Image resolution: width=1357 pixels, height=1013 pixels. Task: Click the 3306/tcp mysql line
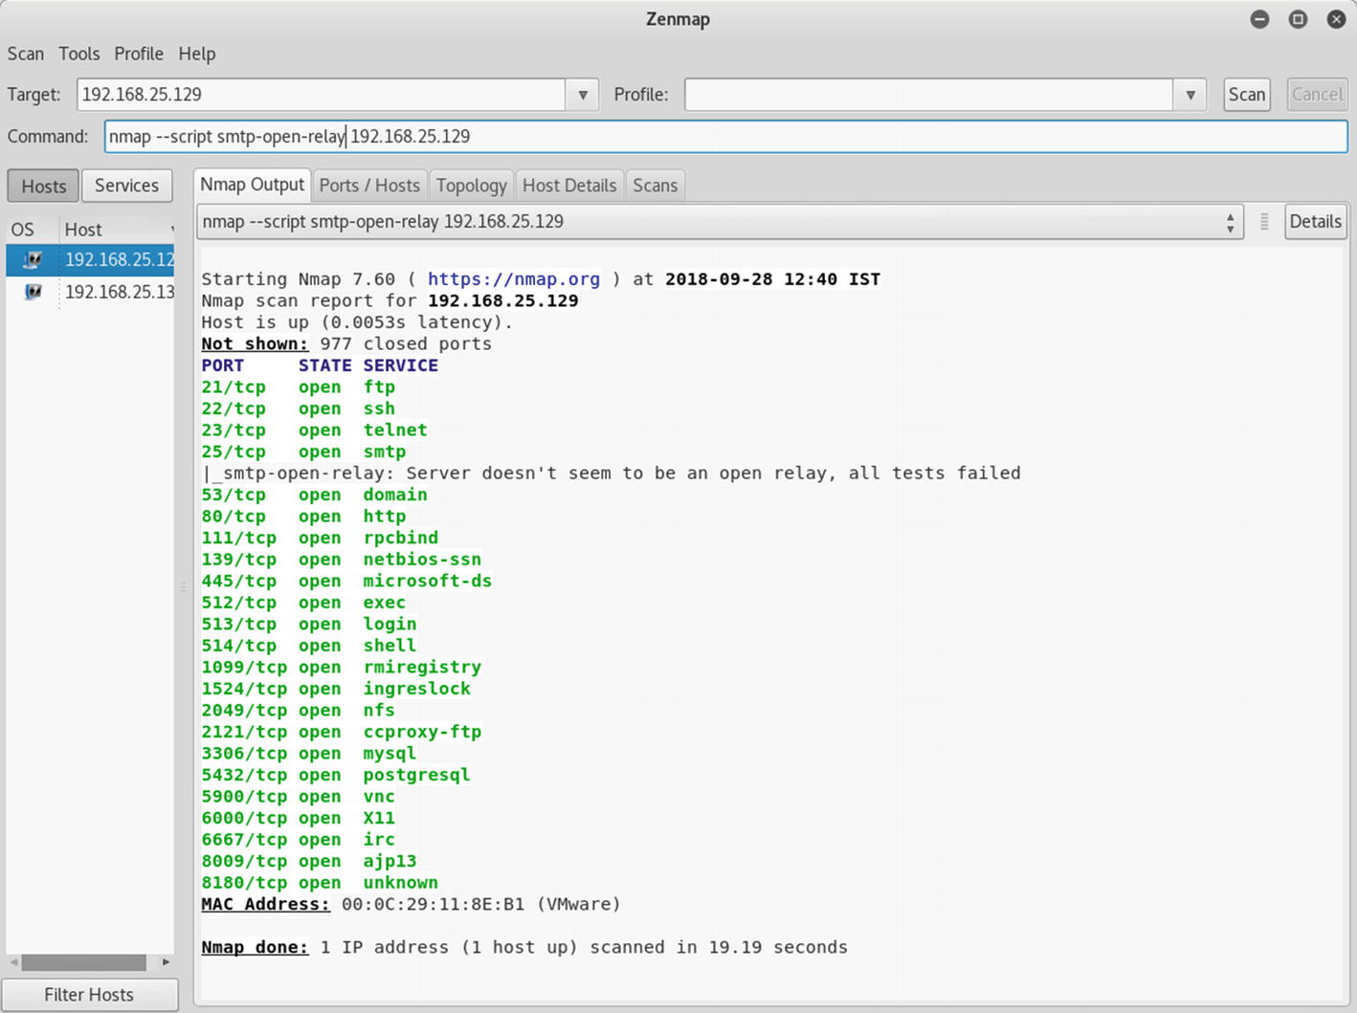(309, 753)
